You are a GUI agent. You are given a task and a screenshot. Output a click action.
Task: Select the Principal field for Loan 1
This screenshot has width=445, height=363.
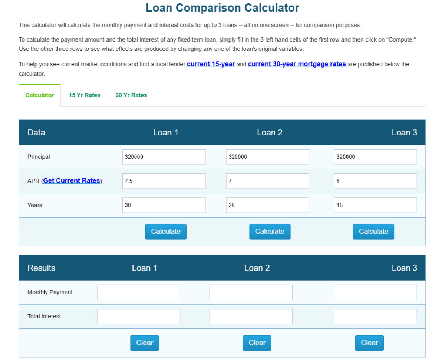pos(164,157)
